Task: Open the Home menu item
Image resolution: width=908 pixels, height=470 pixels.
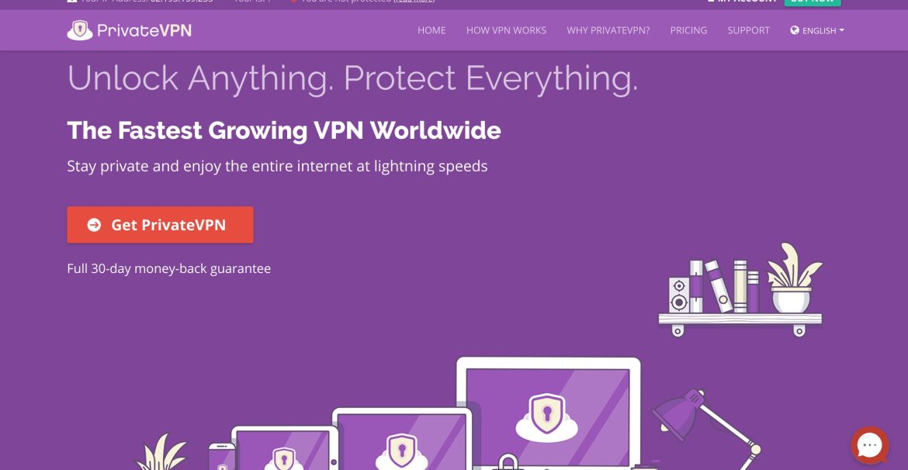Action: (431, 30)
